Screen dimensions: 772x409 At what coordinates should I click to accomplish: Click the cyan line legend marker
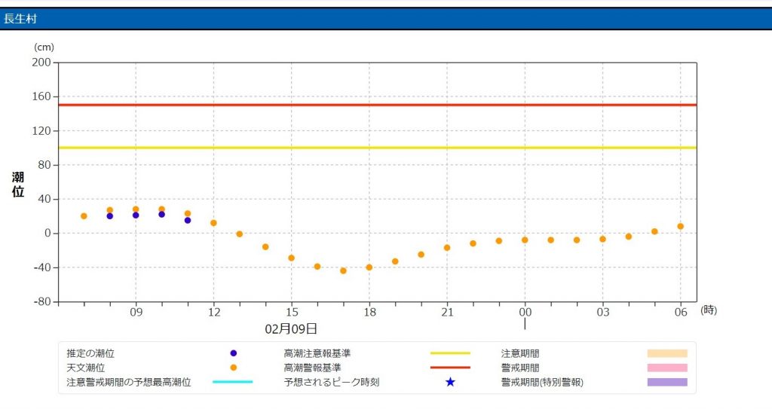233,382
